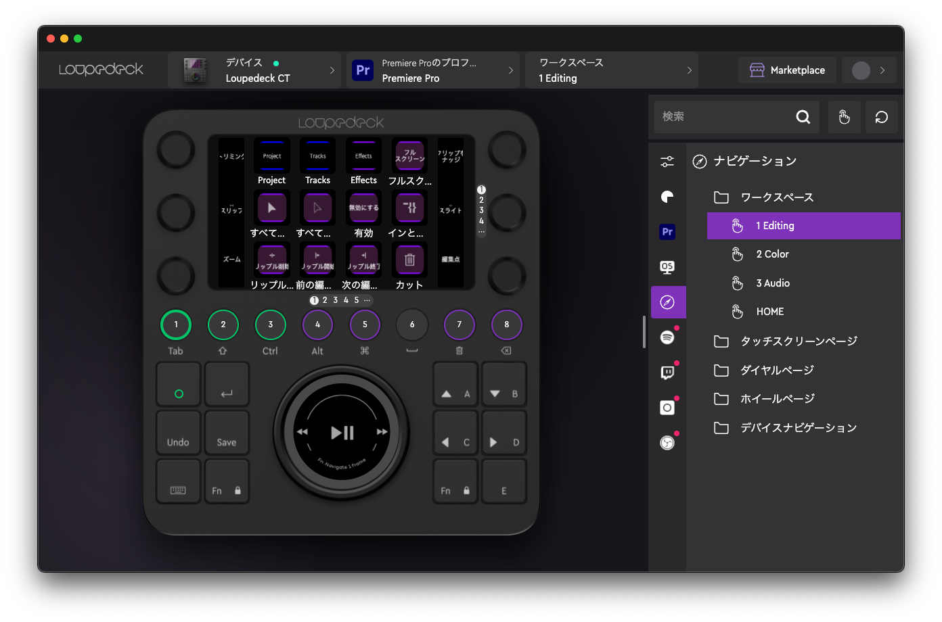
Task: Click the touch hand icon beside search
Action: pyautogui.click(x=844, y=117)
